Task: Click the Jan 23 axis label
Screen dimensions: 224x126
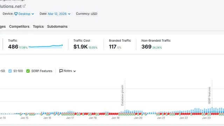Action: (206, 118)
